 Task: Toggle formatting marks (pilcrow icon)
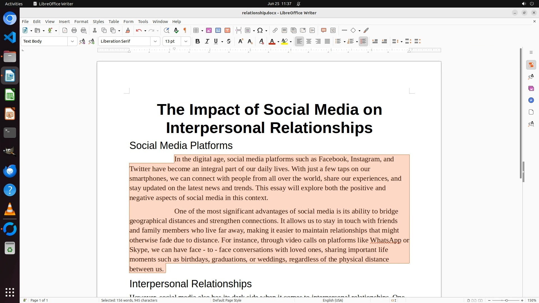[x=185, y=30]
